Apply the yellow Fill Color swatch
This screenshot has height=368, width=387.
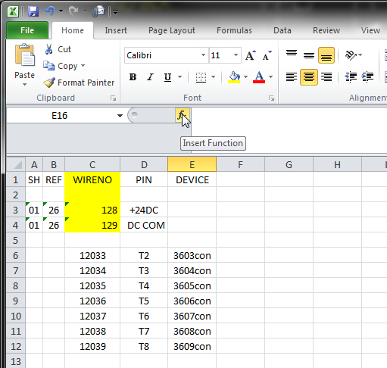coord(234,76)
